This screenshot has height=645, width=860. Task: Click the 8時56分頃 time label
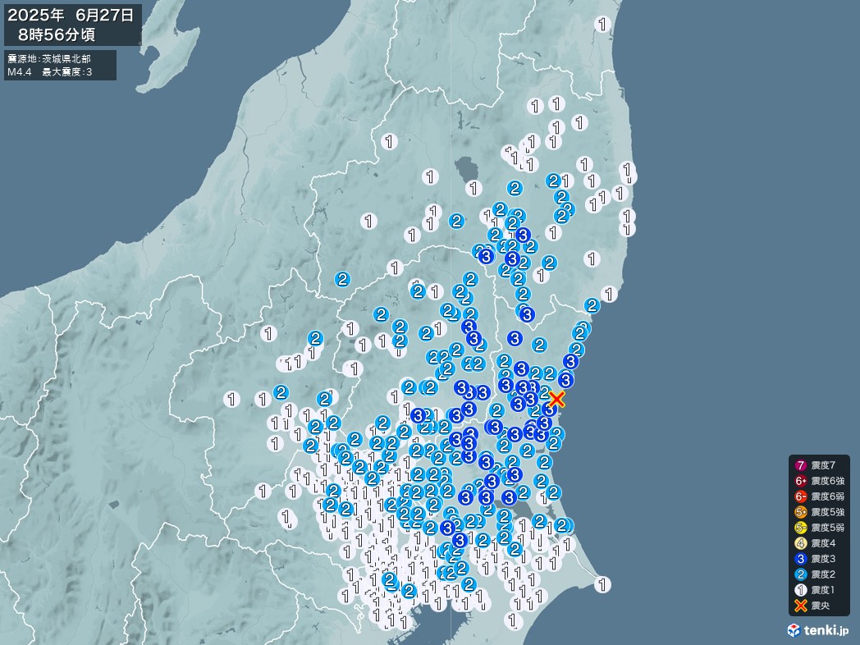62,34
